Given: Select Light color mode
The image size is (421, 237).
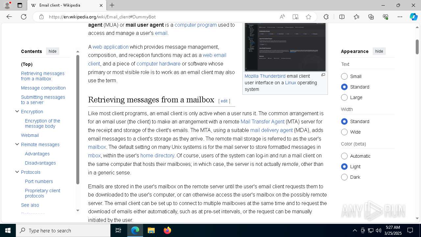Looking at the screenshot, I should pos(344,167).
